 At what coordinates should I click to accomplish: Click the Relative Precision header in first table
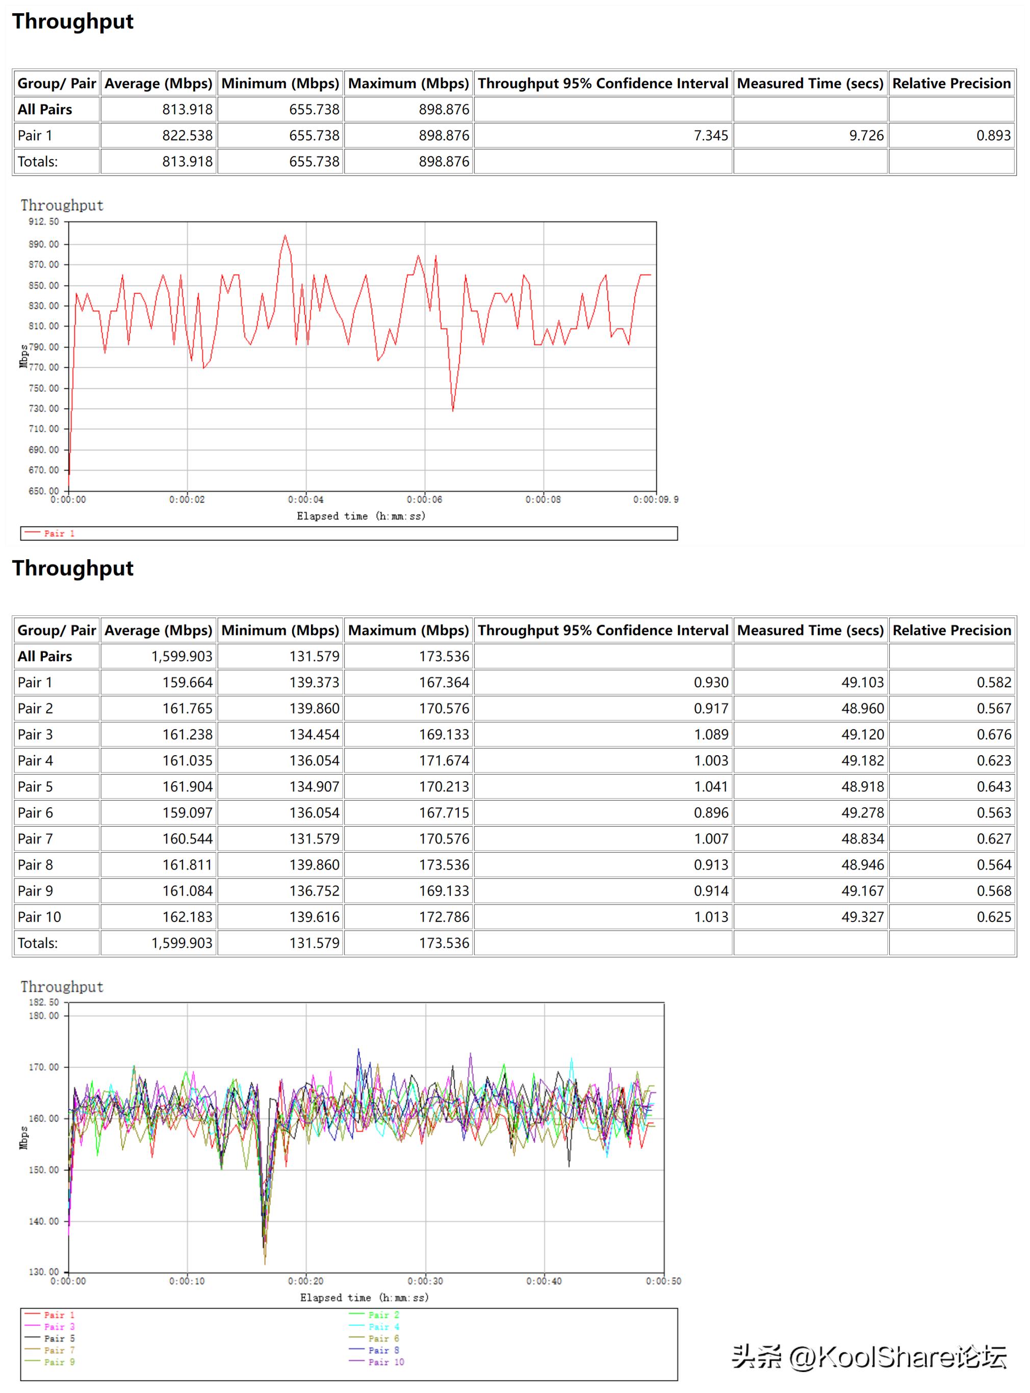[x=951, y=84]
